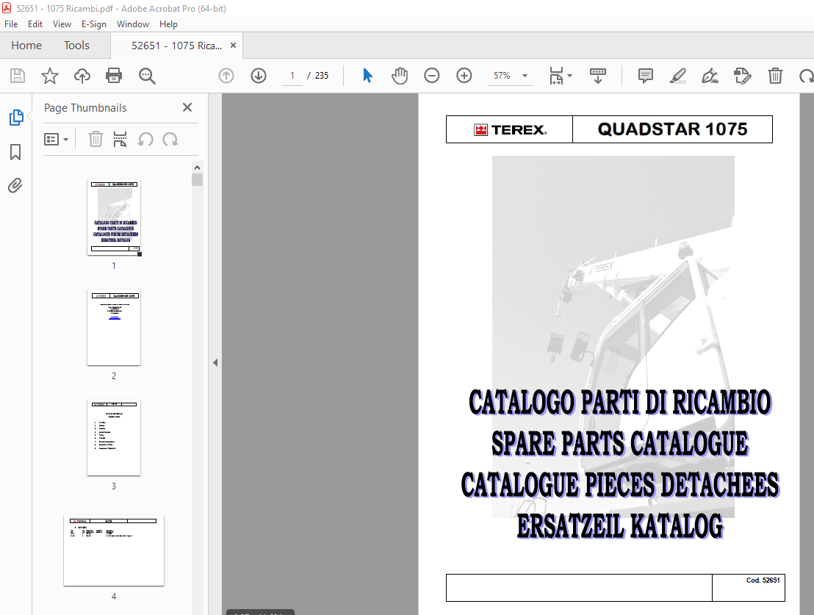Choose the Hand pan tool
Image resolution: width=814 pixels, height=615 pixels.
400,76
